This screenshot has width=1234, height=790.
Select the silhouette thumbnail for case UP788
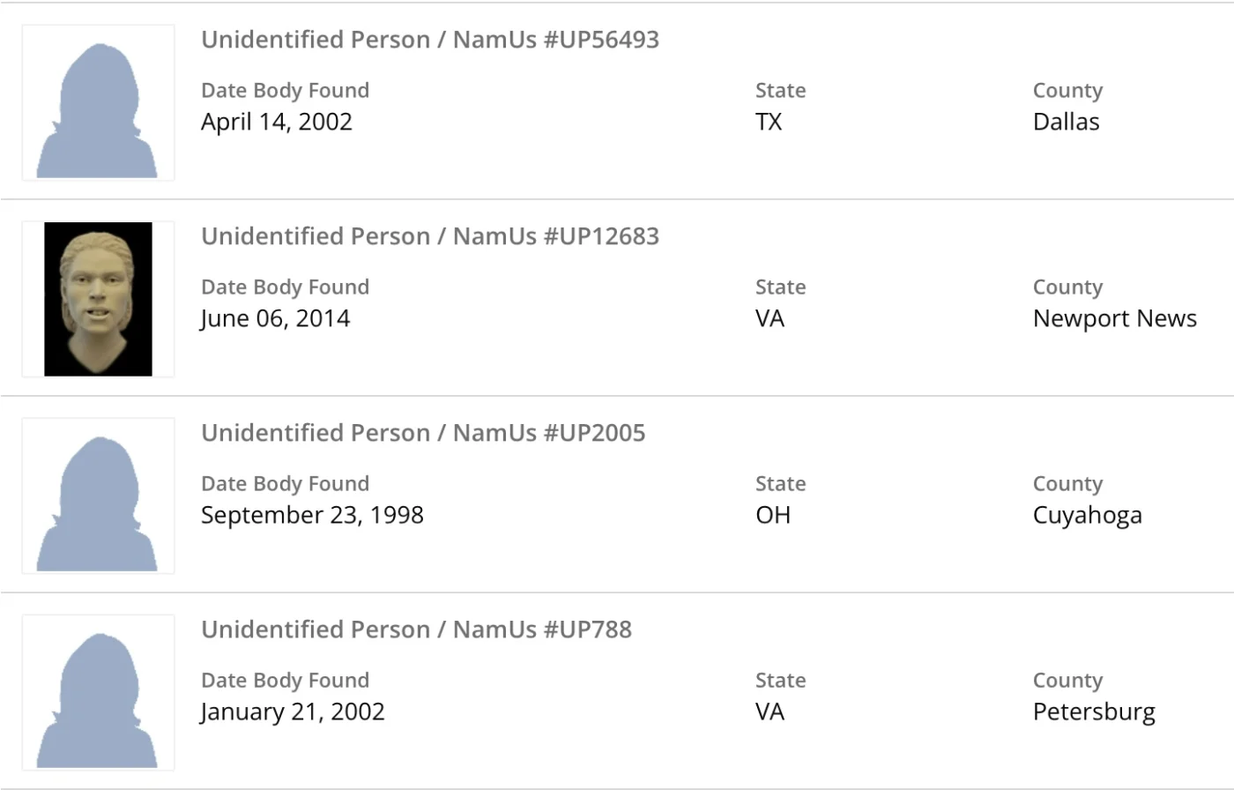pyautogui.click(x=98, y=692)
